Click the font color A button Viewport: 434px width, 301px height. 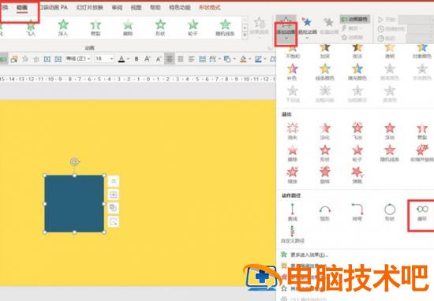(x=122, y=59)
